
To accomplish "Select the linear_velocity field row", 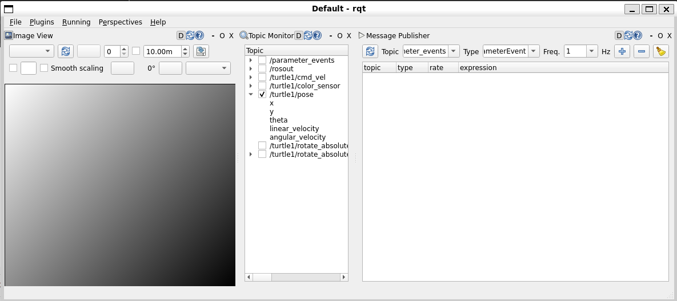I will [294, 128].
